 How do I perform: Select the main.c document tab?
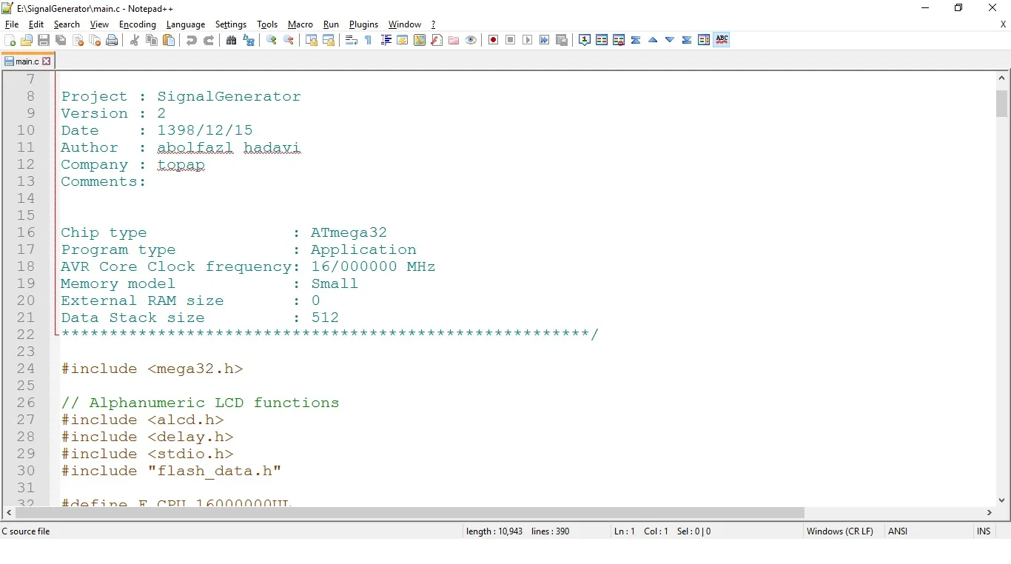click(x=26, y=61)
